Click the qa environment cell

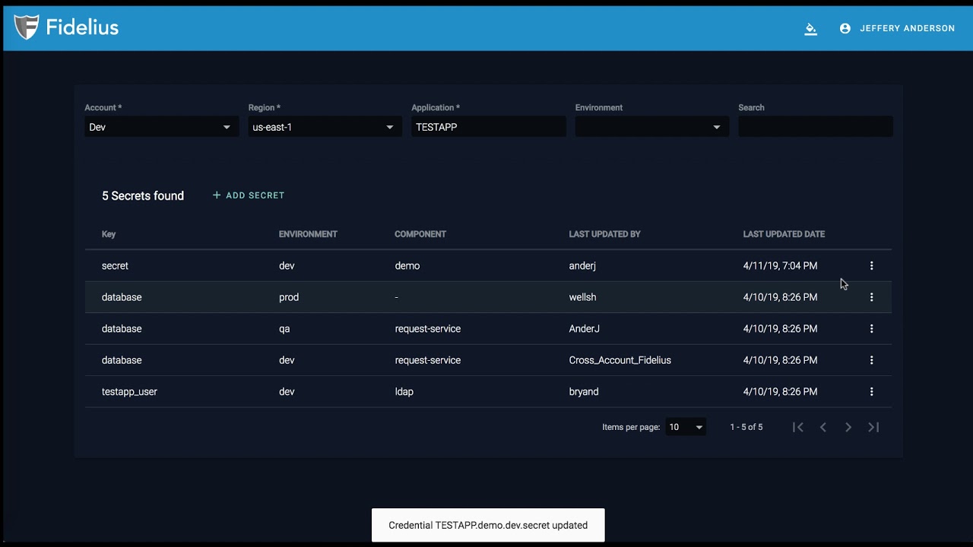coord(284,329)
